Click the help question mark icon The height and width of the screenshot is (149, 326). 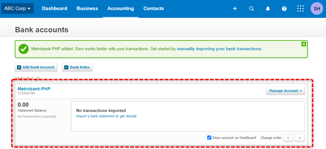pyautogui.click(x=284, y=8)
